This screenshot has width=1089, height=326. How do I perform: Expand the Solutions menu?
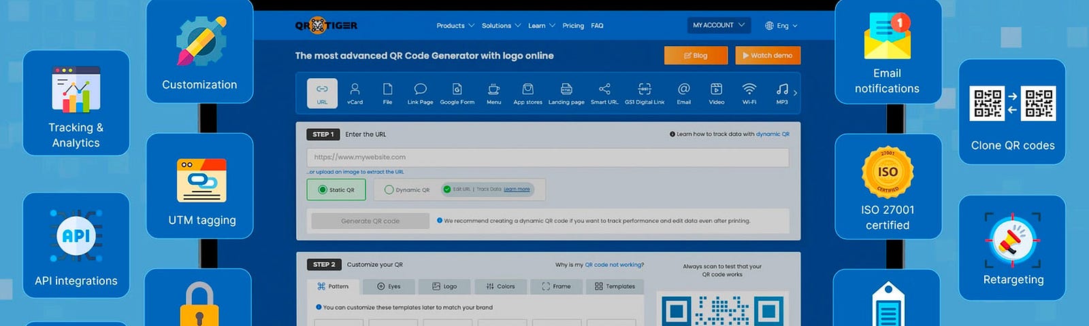pos(501,26)
